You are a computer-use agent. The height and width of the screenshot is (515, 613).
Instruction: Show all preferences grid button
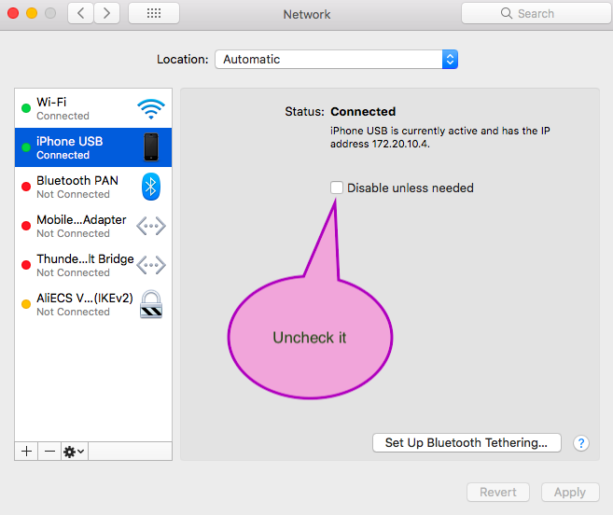pyautogui.click(x=153, y=14)
